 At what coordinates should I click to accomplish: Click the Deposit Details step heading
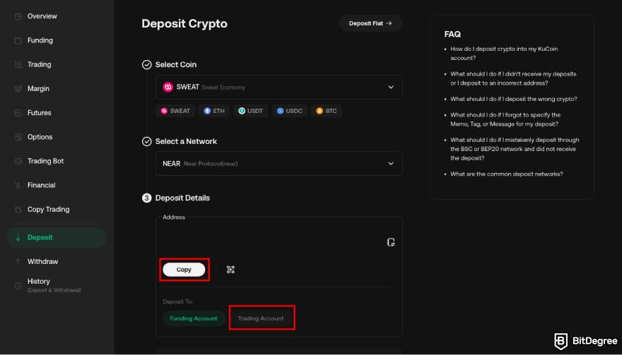[182, 198]
